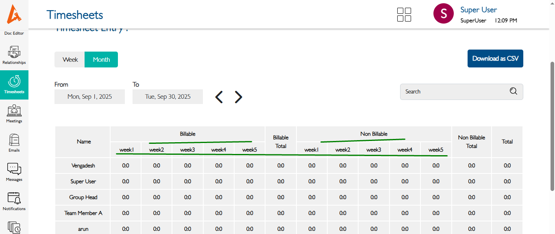Select the Timesheets sidebar icon

click(x=14, y=84)
